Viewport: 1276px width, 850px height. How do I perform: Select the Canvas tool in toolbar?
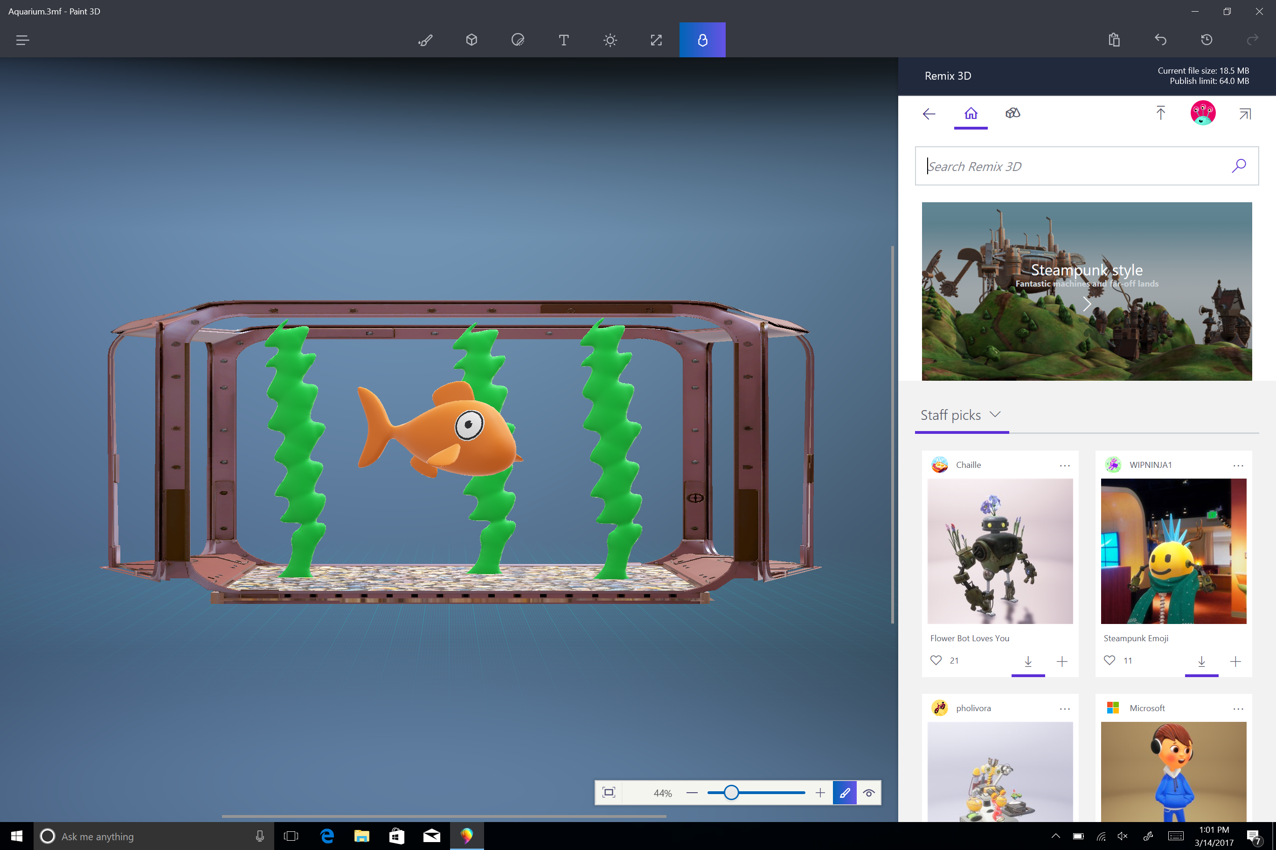click(656, 39)
